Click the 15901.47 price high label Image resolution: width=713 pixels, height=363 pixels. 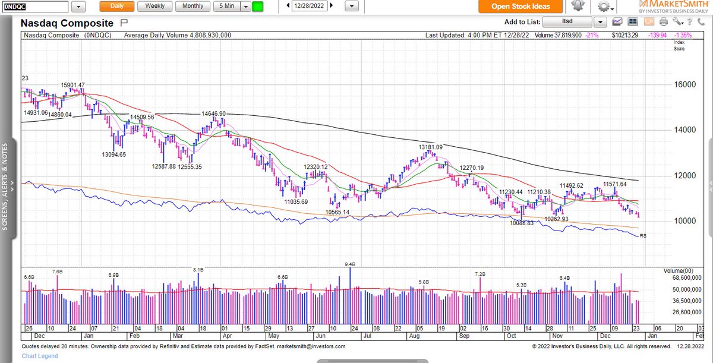(x=72, y=85)
